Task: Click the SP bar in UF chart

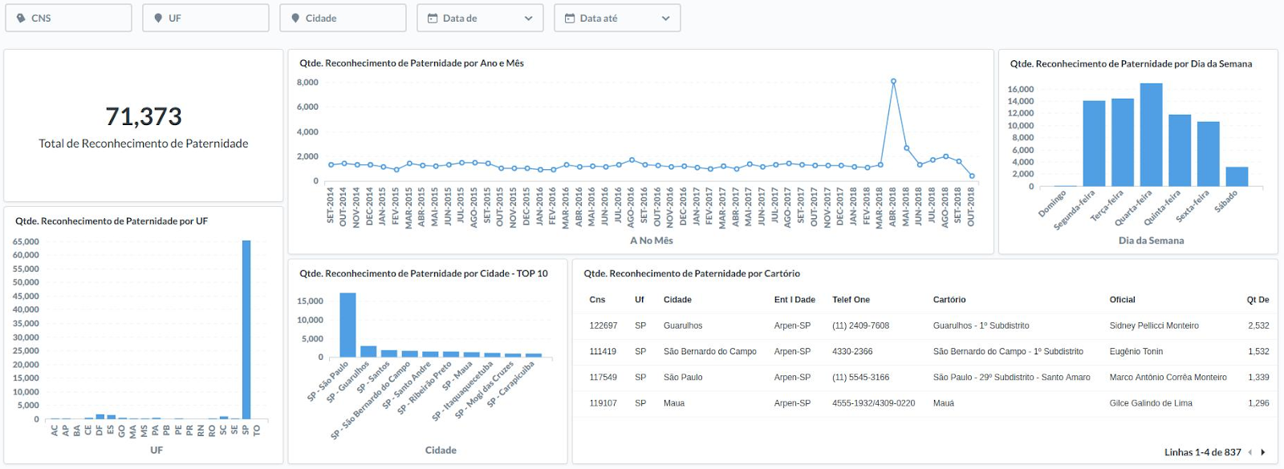Action: click(246, 329)
